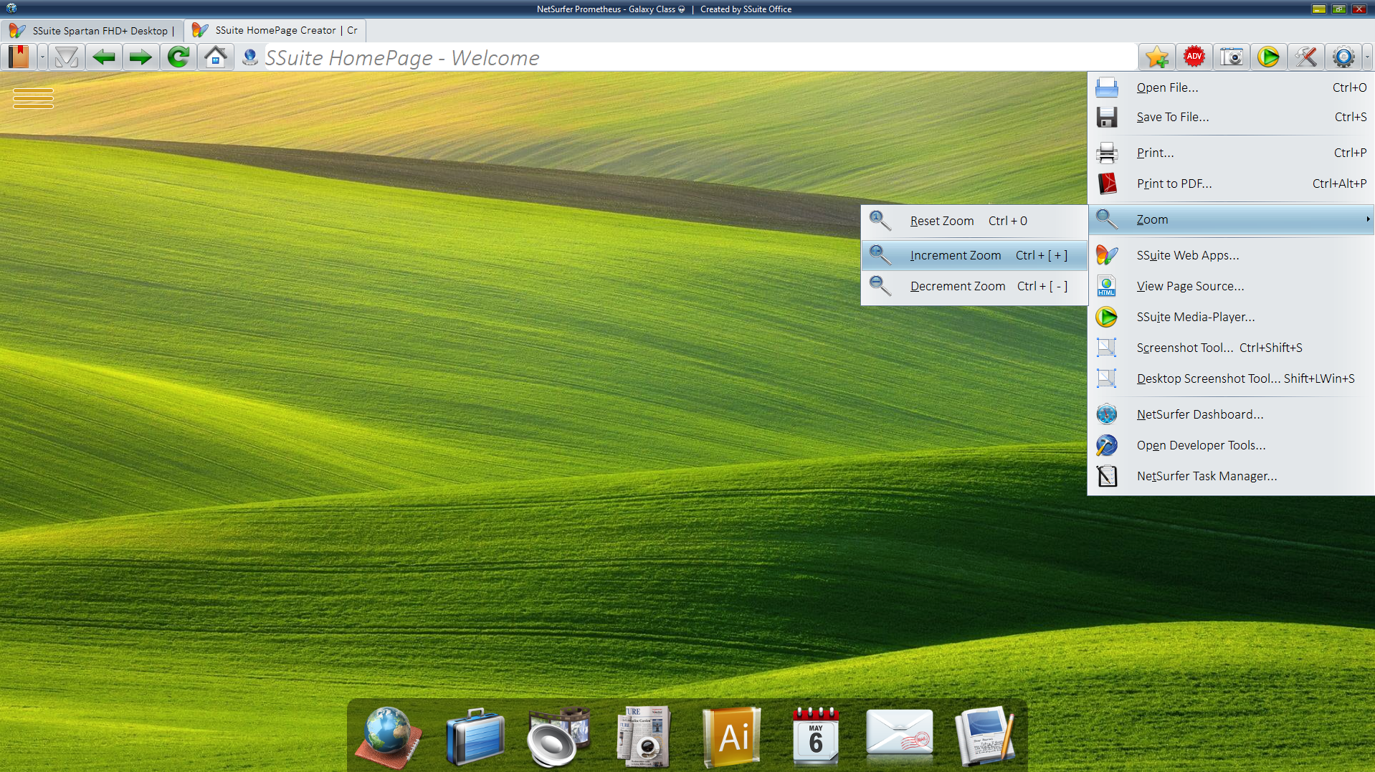The image size is (1375, 772).
Task: Open the red bookmark book icon
Action: pos(19,57)
